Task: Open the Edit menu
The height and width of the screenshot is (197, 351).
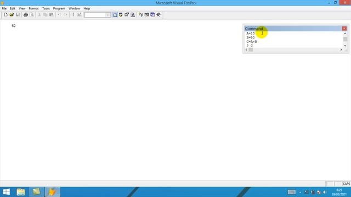Action: (13, 8)
